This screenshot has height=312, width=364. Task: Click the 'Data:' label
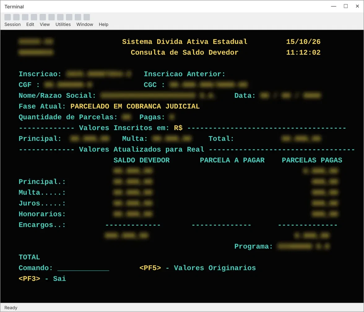click(x=245, y=96)
